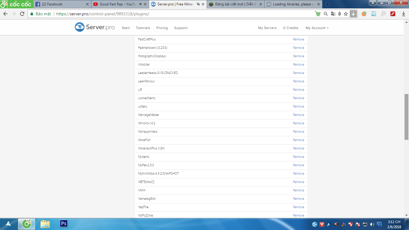Viewport: 409px width, 230px height.
Task: Open My Servers in the header
Action: pyautogui.click(x=267, y=28)
